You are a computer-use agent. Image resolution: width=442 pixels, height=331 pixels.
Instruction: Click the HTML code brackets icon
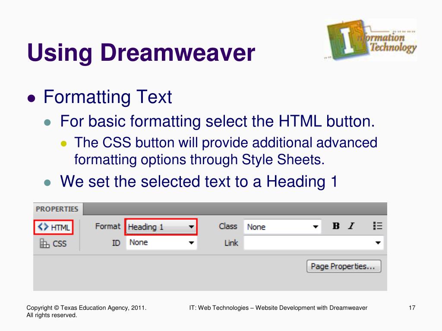click(x=43, y=227)
